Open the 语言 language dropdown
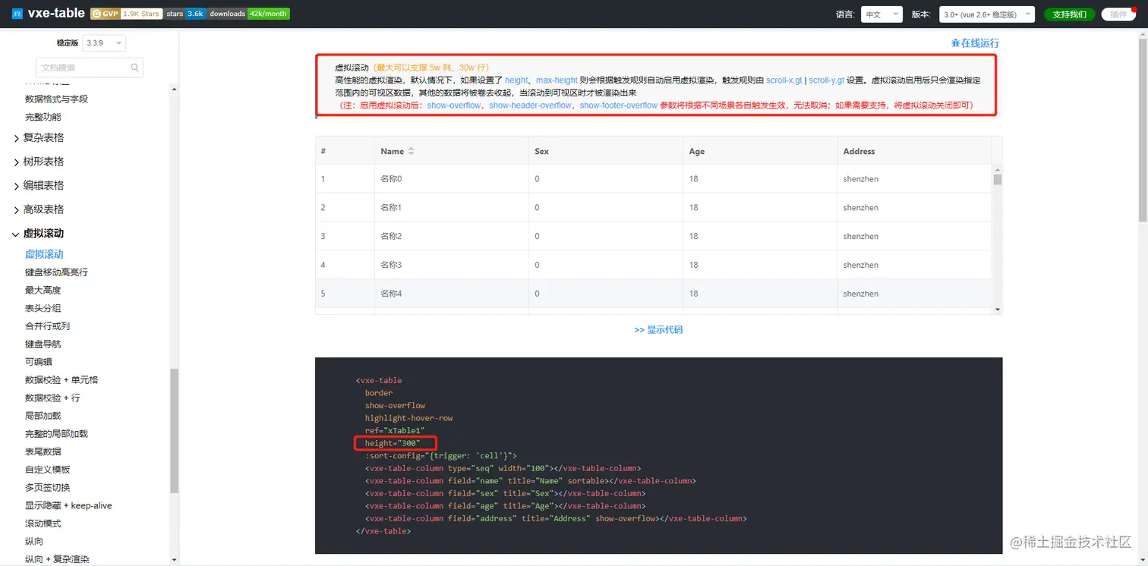The height and width of the screenshot is (566, 1148). point(881,14)
